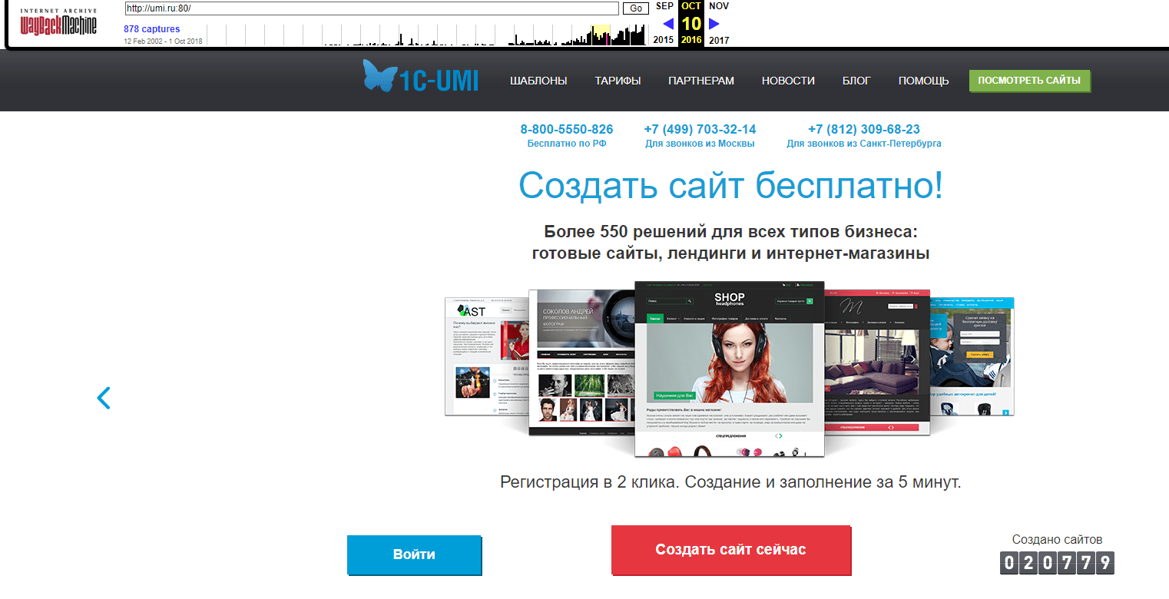Open the ШАБЛОНЫ menu item

click(x=538, y=81)
